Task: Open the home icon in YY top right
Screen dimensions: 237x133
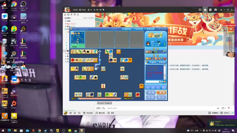Action: pyautogui.click(x=205, y=10)
